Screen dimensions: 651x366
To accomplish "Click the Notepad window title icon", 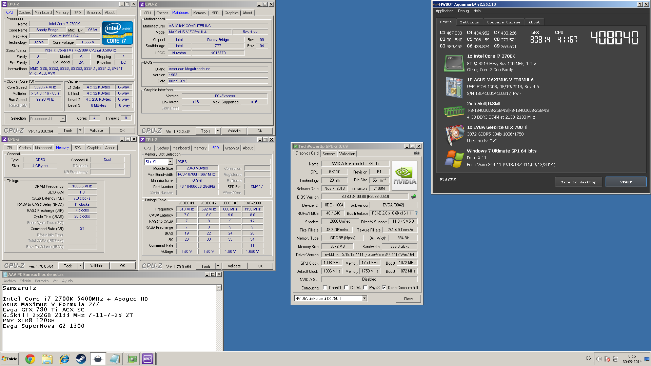I will click(x=5, y=274).
